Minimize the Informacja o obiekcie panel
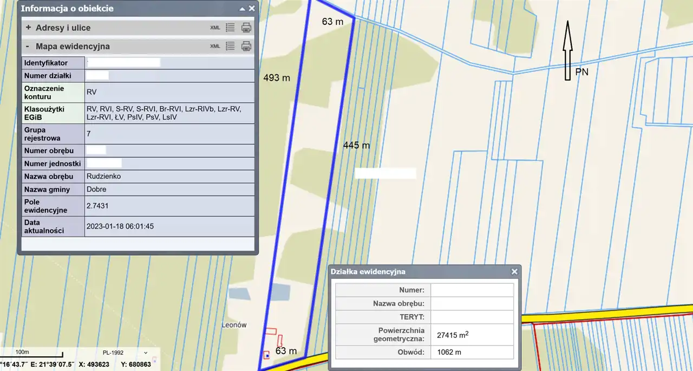The width and height of the screenshot is (693, 371). (x=242, y=9)
